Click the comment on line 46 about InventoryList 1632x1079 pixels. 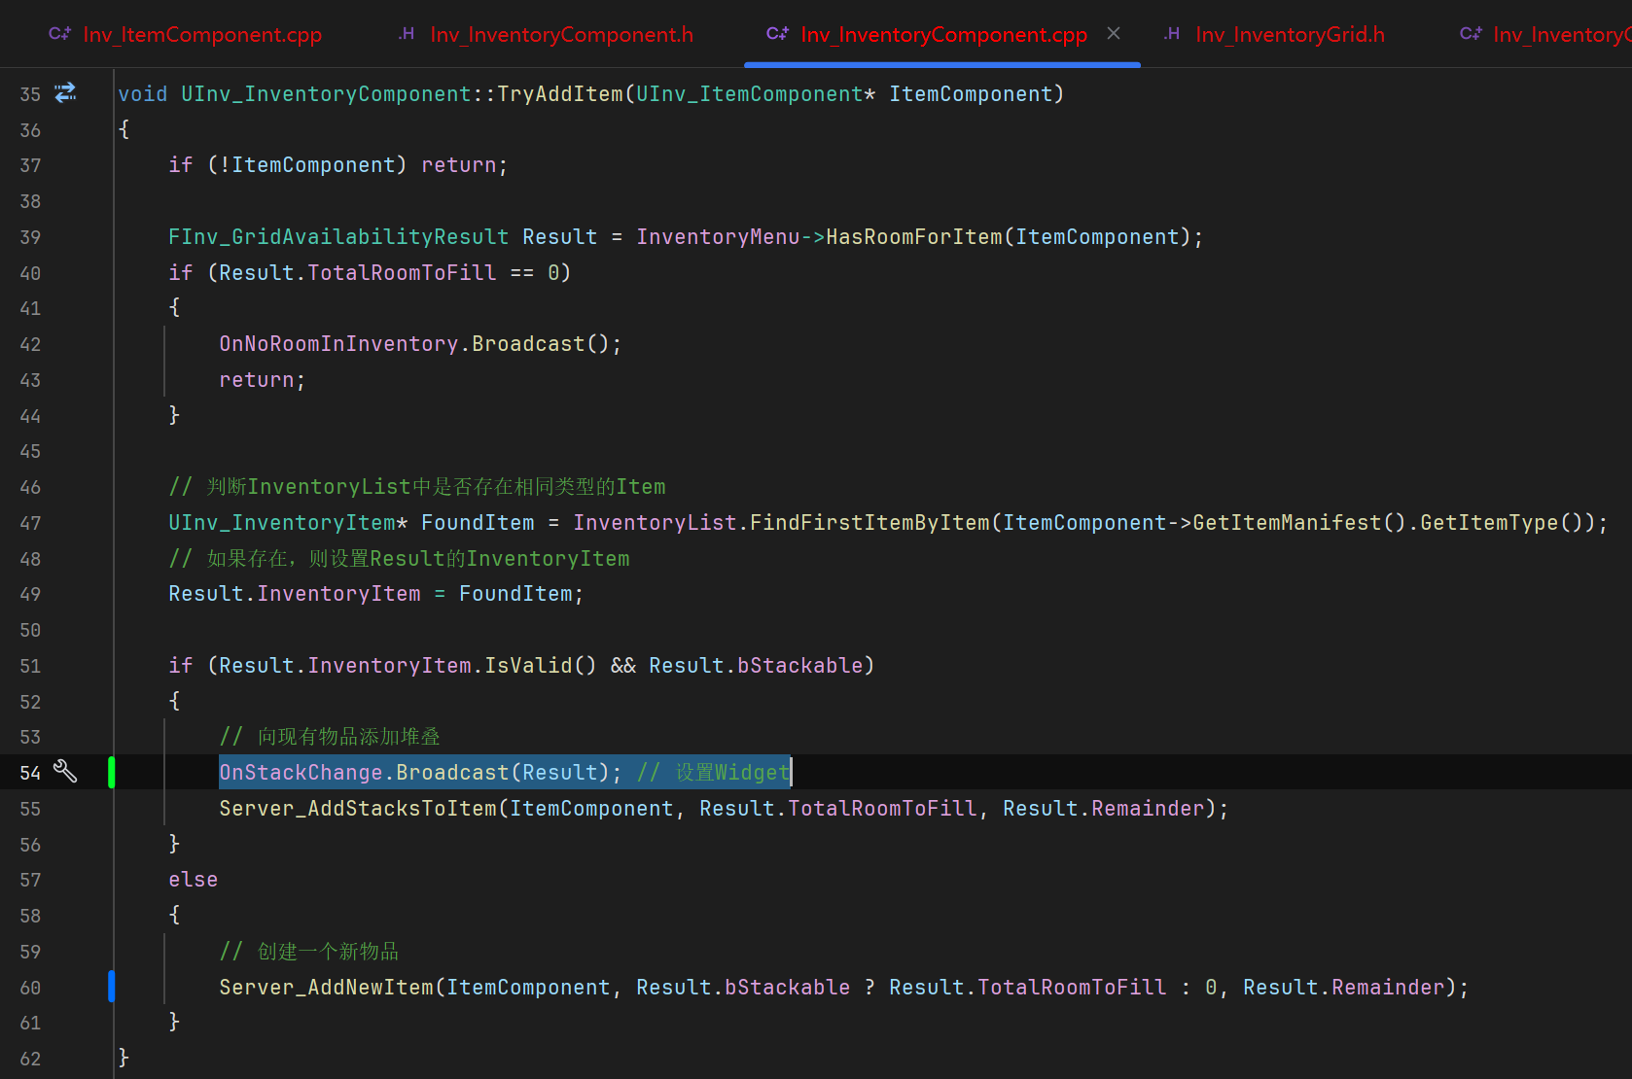pos(417,487)
